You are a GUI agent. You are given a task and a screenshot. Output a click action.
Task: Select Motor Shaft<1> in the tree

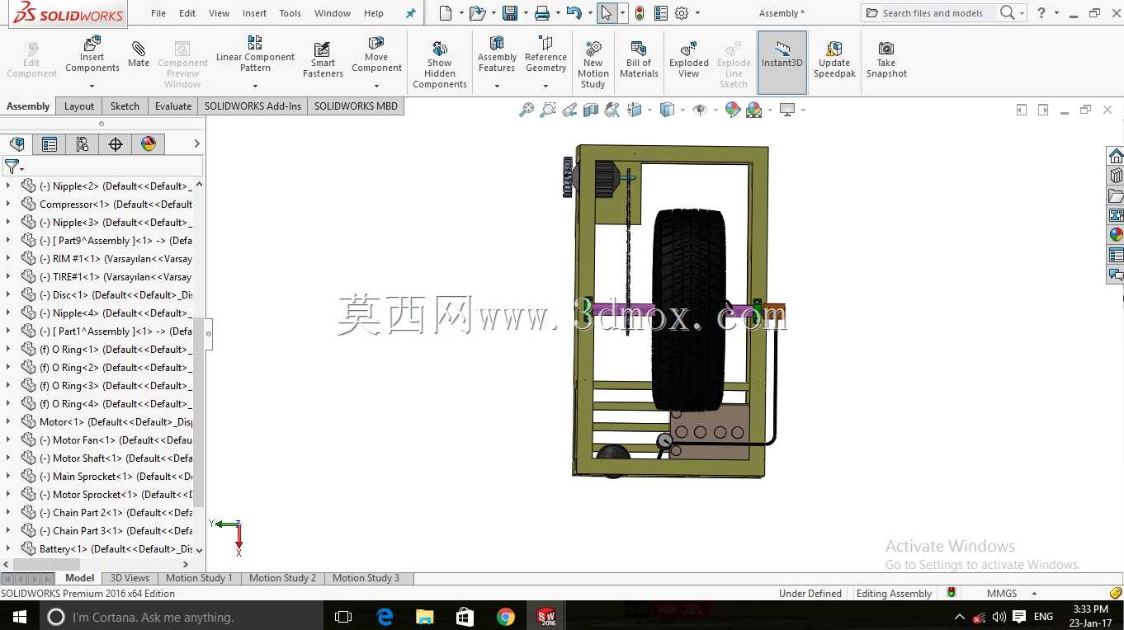point(106,458)
